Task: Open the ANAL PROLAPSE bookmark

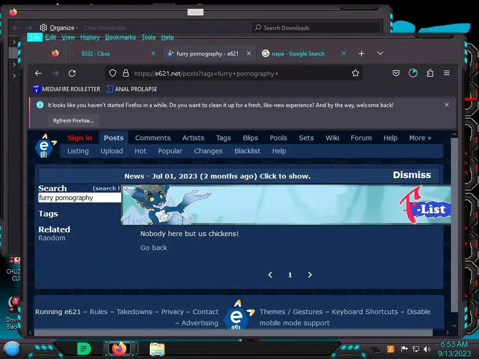Action: (x=131, y=89)
